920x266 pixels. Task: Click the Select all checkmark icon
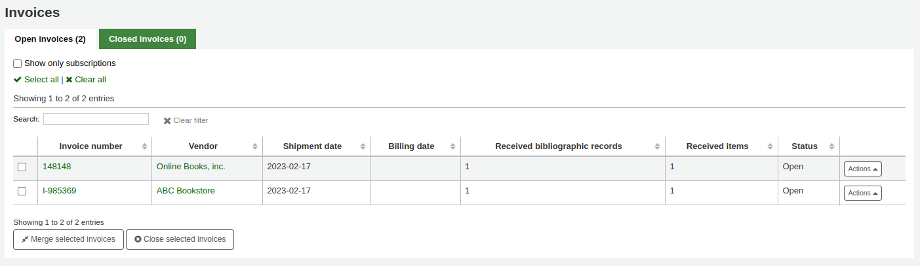(18, 80)
